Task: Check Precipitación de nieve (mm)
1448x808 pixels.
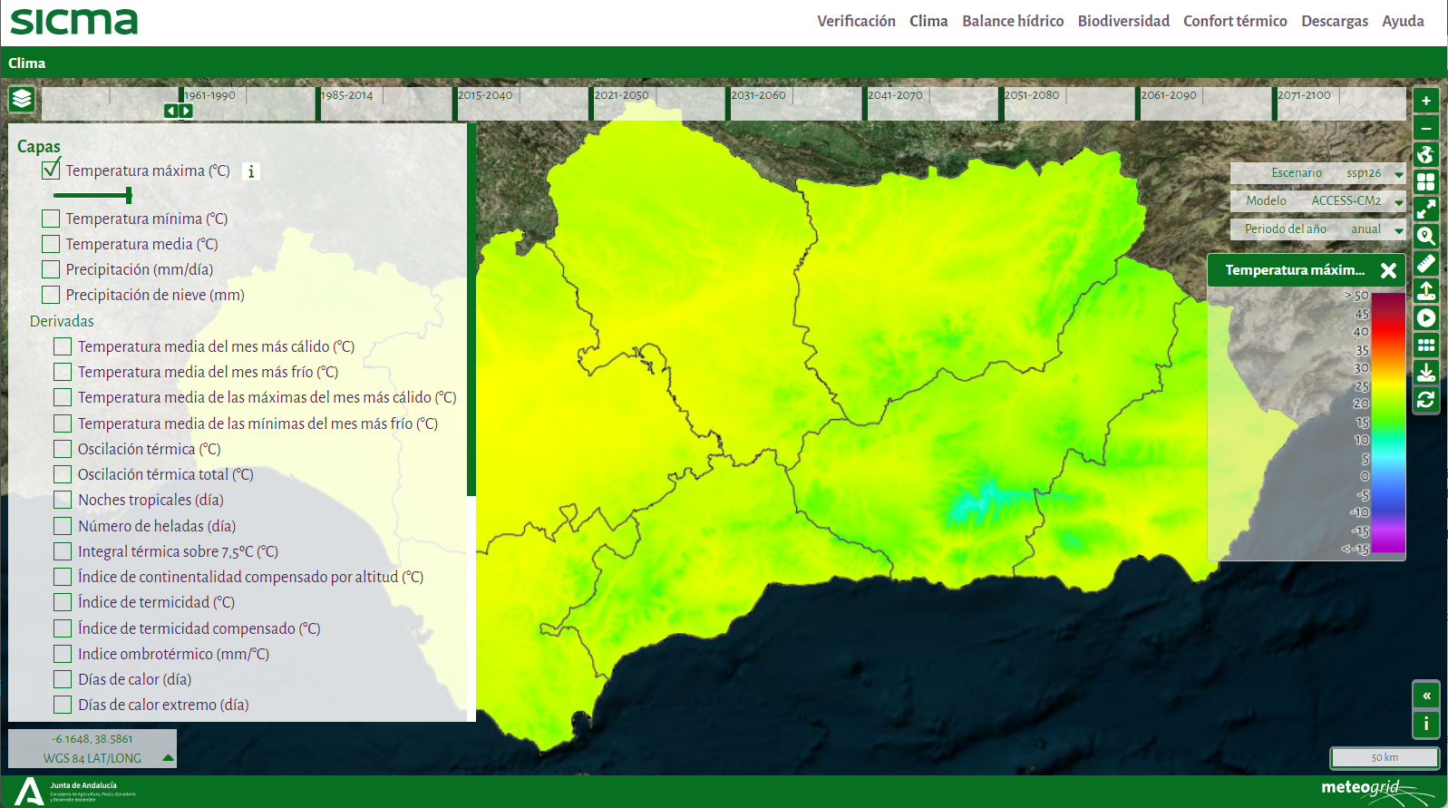Action: (x=51, y=295)
